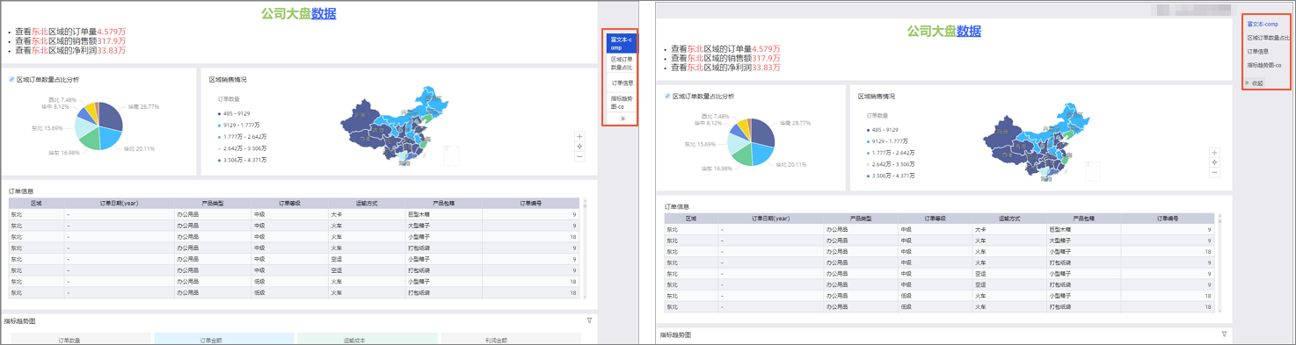Click the left order table's vertical scrollbar
The image size is (1296, 345).
click(585, 248)
